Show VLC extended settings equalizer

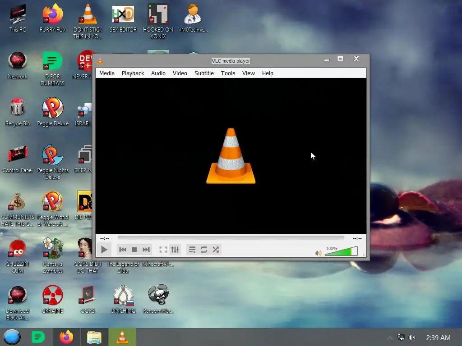(175, 250)
